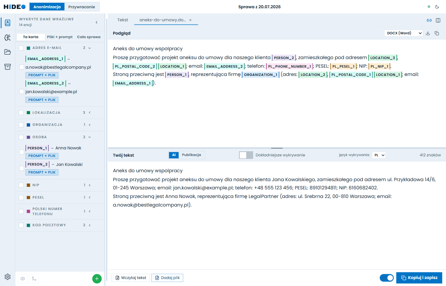The image size is (446, 286).
Task: Click the ORGANIZATION_1 tag in preview
Action: [261, 75]
